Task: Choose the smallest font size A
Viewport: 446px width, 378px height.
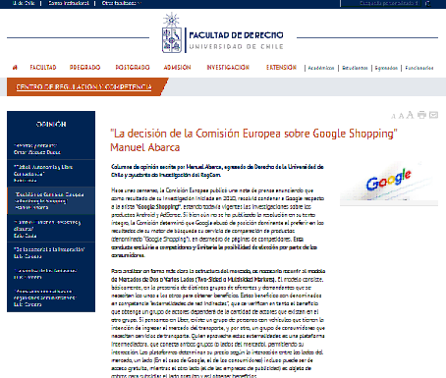Action: [393, 116]
